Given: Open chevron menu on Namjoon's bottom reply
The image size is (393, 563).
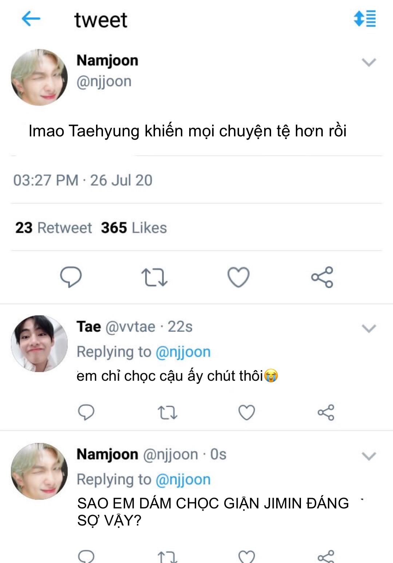Looking at the screenshot, I should click(x=369, y=456).
